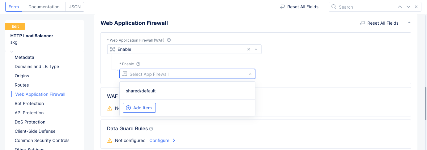Image resolution: width=427 pixels, height=150 pixels.
Task: Clear the WAF Enable selection with the X icon
Action: coord(249,49)
